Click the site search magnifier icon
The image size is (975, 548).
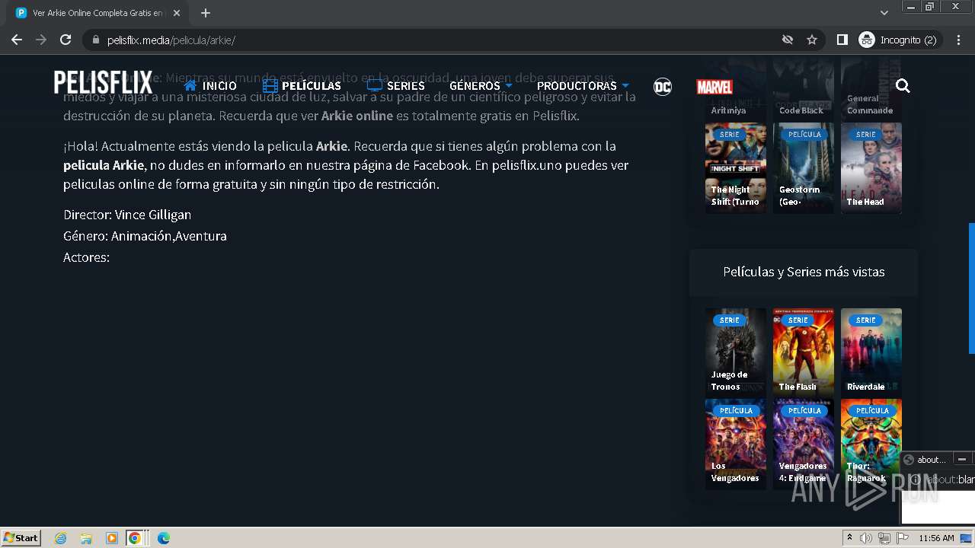[x=903, y=86]
